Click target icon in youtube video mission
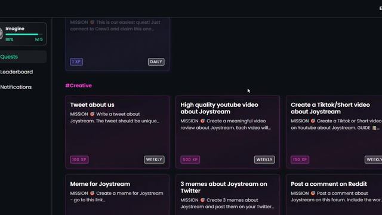This screenshot has width=382, height=215. (x=202, y=121)
